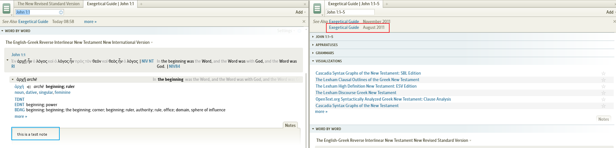The width and height of the screenshot is (616, 148).
Task: Open Cascadia Syntax Graphs of the New Testament link
Action: click(357, 106)
